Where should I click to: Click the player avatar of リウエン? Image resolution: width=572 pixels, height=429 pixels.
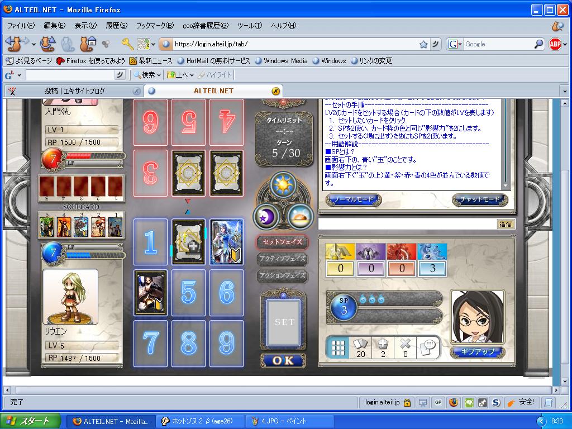70,297
